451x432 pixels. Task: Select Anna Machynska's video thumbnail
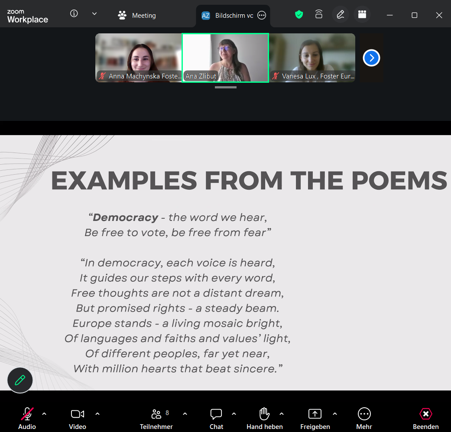139,58
